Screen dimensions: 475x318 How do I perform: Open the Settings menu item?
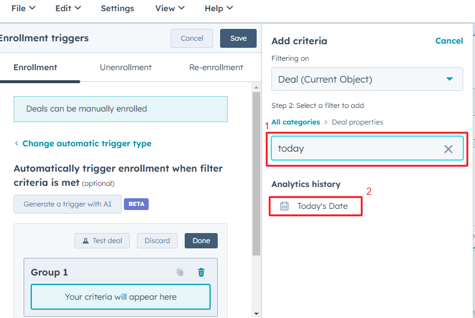[x=117, y=8]
